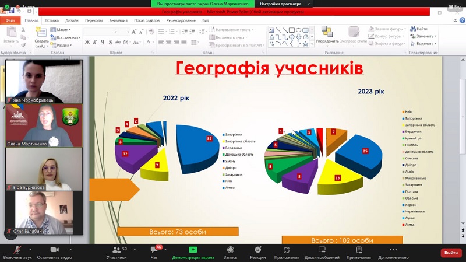466x262 pixels.
Task: Click Найти find button
Action: click(419, 29)
